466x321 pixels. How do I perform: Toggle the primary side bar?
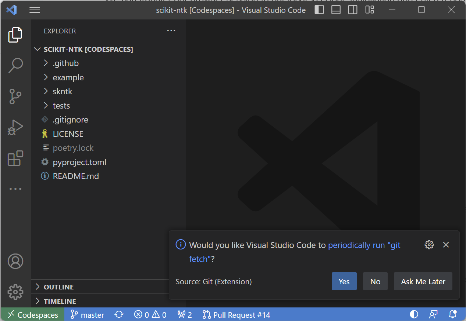319,10
